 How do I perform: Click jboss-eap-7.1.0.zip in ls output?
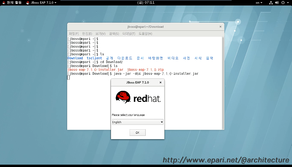(145, 70)
